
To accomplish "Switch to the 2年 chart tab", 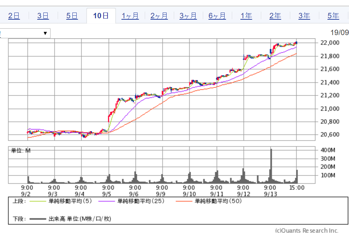I will click(275, 16).
